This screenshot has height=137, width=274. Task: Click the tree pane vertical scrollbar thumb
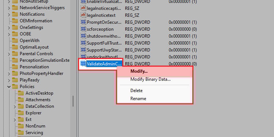tap(73, 101)
